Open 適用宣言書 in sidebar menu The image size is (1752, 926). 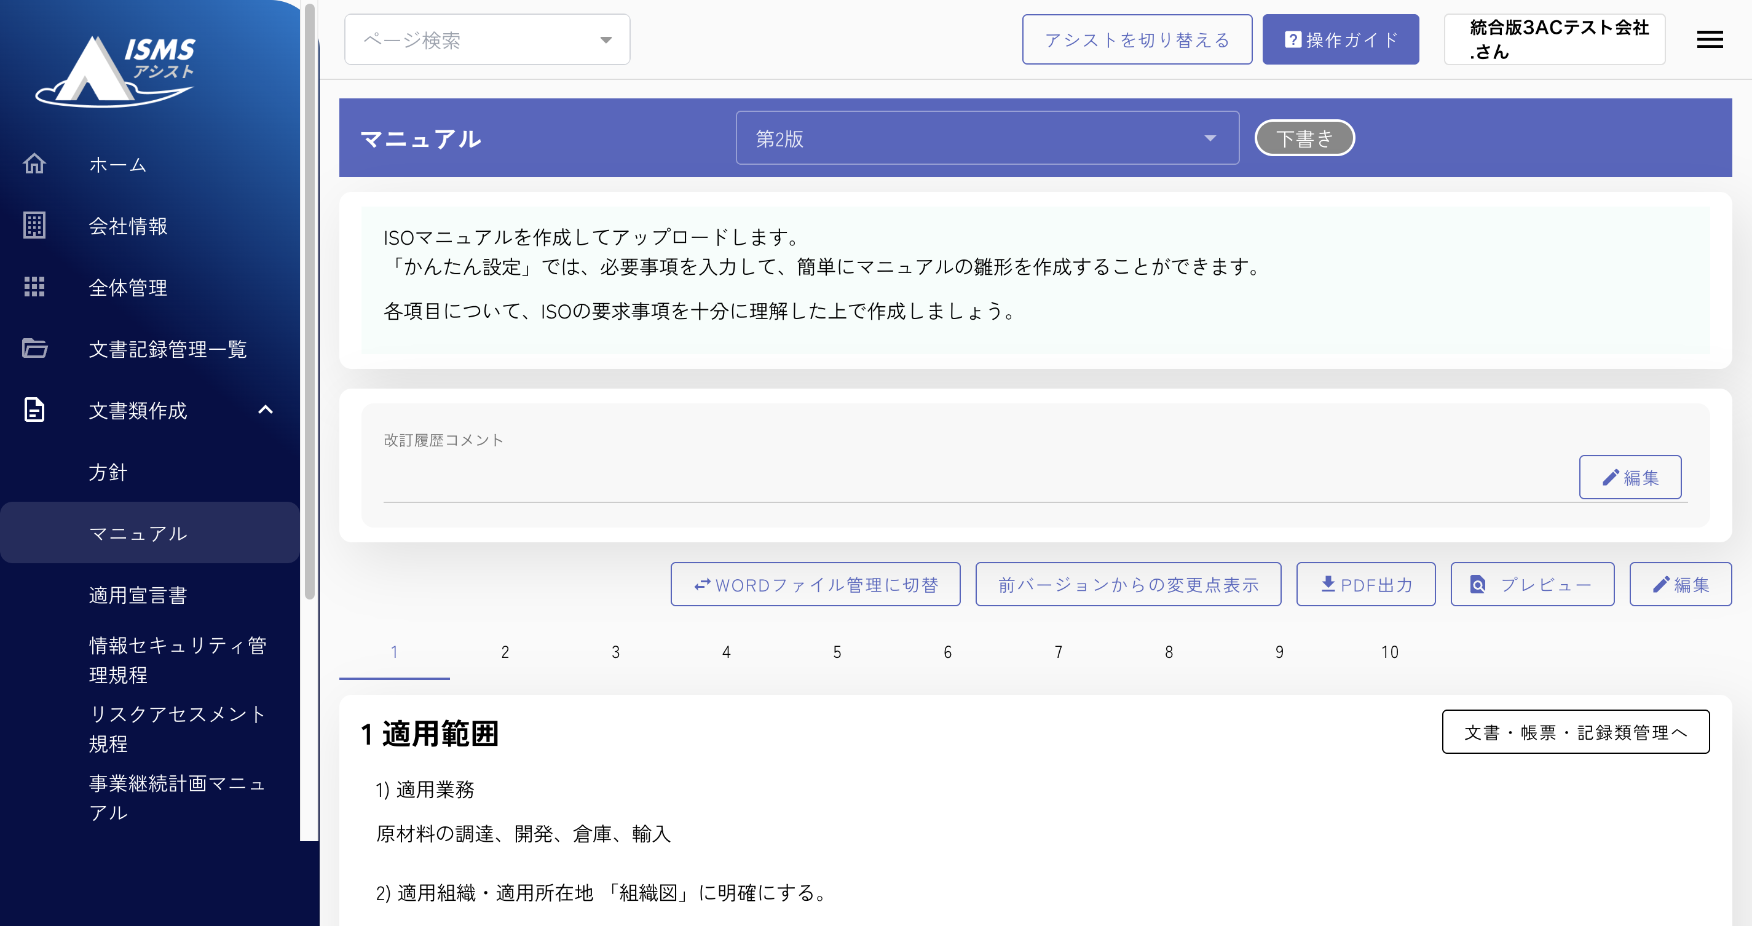click(x=137, y=595)
